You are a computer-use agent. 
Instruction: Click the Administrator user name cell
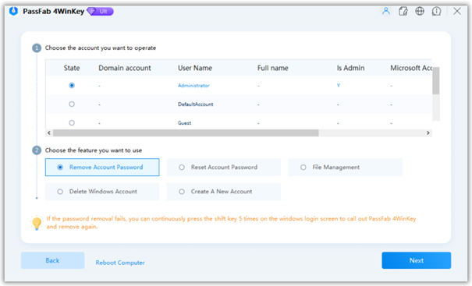coord(193,86)
